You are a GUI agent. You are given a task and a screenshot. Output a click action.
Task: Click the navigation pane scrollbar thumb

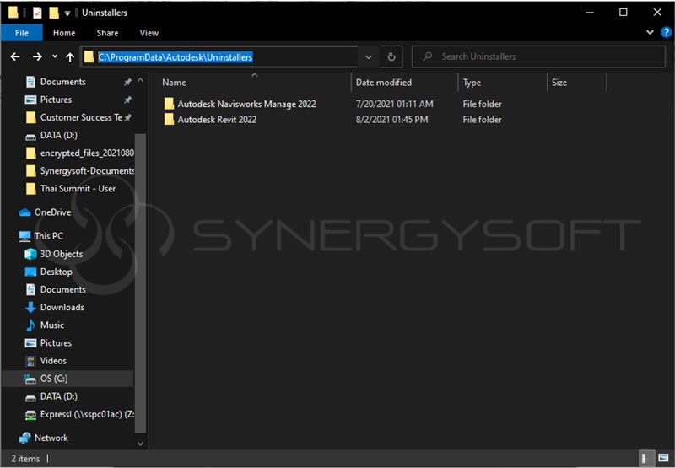(x=140, y=283)
